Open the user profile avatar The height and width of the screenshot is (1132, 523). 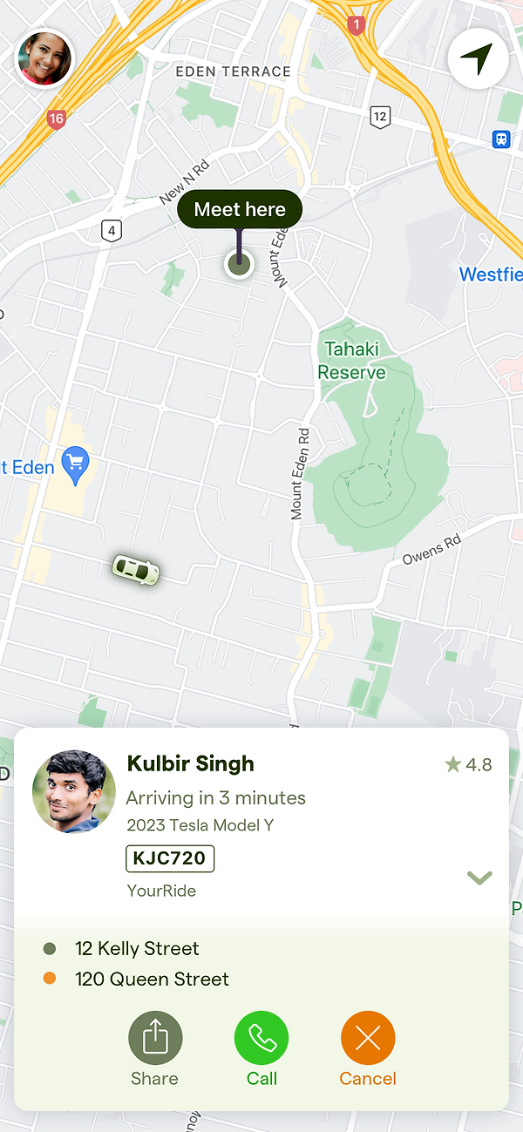coord(45,58)
